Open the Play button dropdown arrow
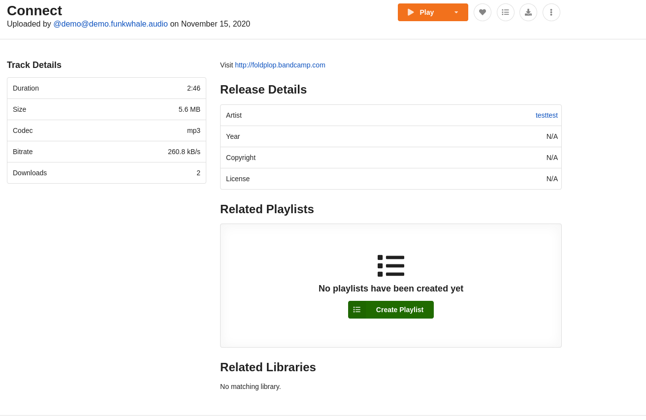The width and height of the screenshot is (646, 420). tap(456, 12)
